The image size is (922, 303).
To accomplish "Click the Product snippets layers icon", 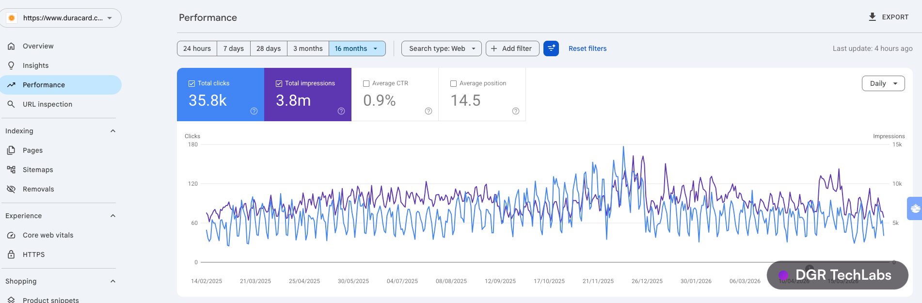I will tap(11, 300).
